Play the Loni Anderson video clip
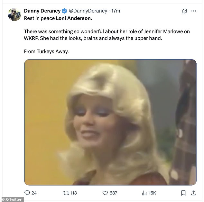Image resolution: width=204 pixels, height=202 pixels. point(110,122)
